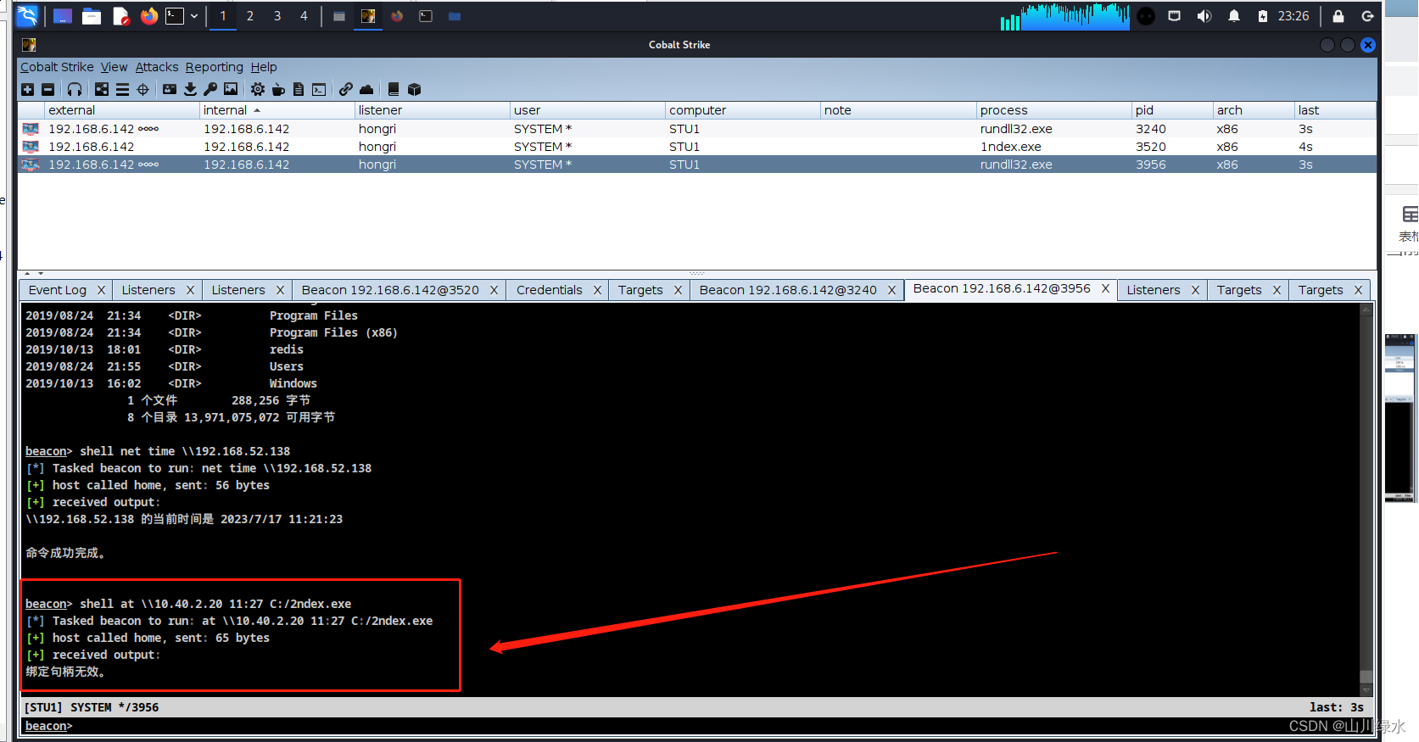1419x742 pixels.
Task: Click the beacon console vertical scrollbar
Action: coord(1366,500)
